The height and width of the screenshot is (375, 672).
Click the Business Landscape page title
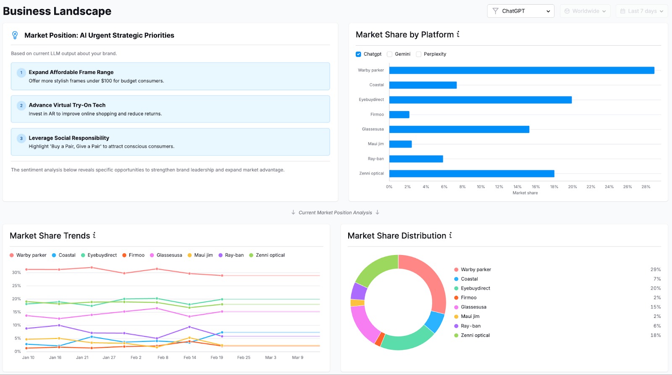tap(57, 11)
